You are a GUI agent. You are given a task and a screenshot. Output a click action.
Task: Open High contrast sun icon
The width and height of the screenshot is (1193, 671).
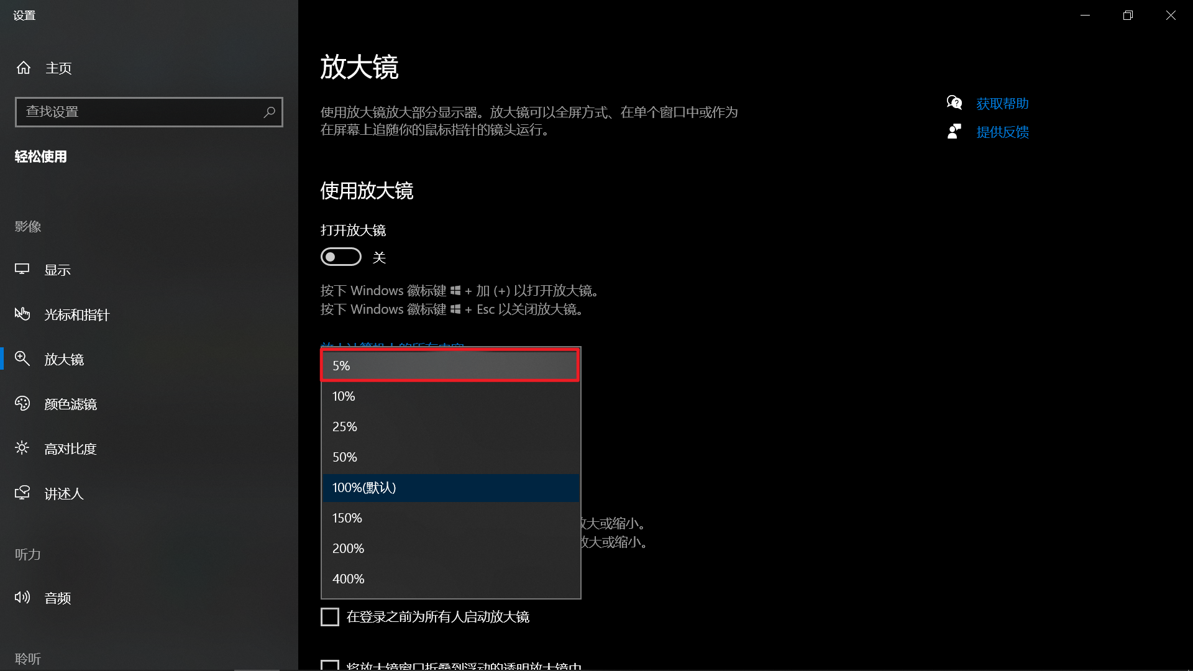click(22, 449)
